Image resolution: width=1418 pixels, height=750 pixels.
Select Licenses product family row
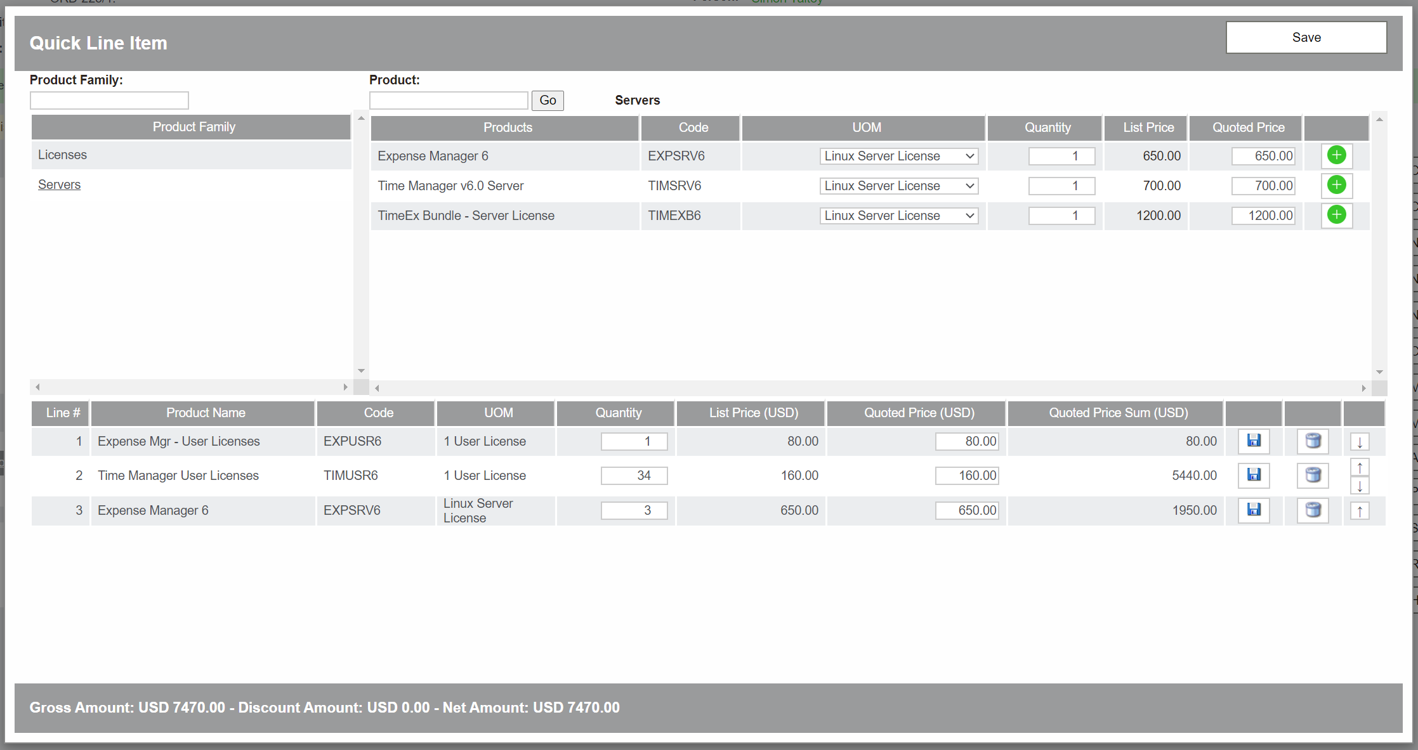click(62, 155)
